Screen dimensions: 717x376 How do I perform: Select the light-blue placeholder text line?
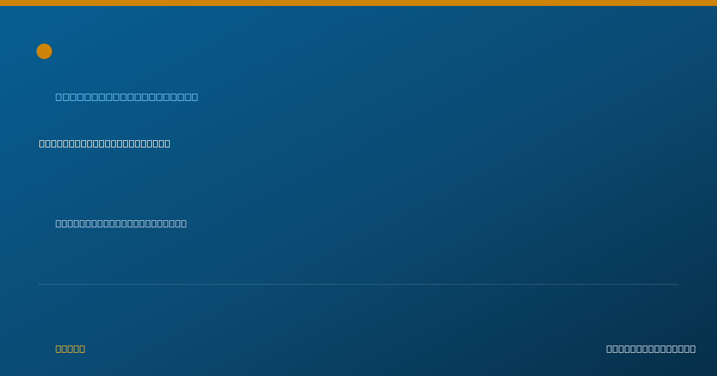tap(127, 97)
